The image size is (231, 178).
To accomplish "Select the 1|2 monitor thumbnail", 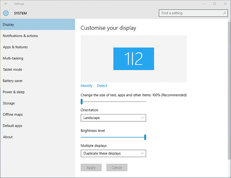I will coord(134,59).
